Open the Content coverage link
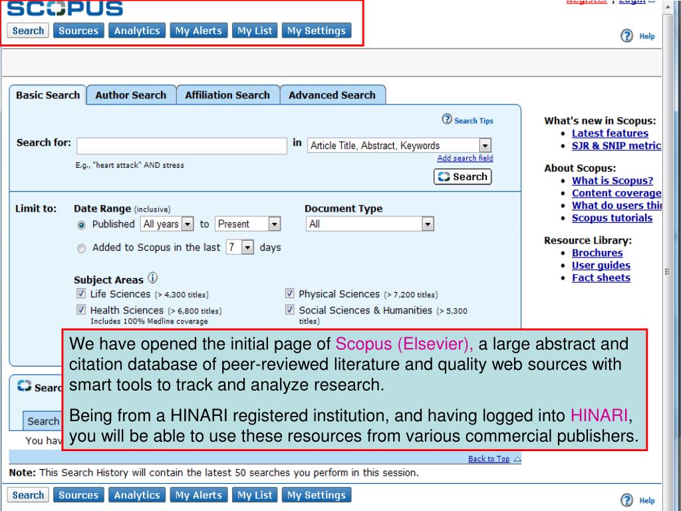This screenshot has width=681, height=511. 616,193
